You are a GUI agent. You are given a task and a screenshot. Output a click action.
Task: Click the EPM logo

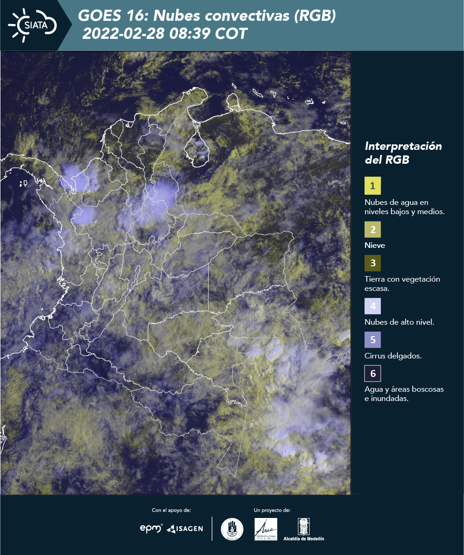click(x=151, y=528)
